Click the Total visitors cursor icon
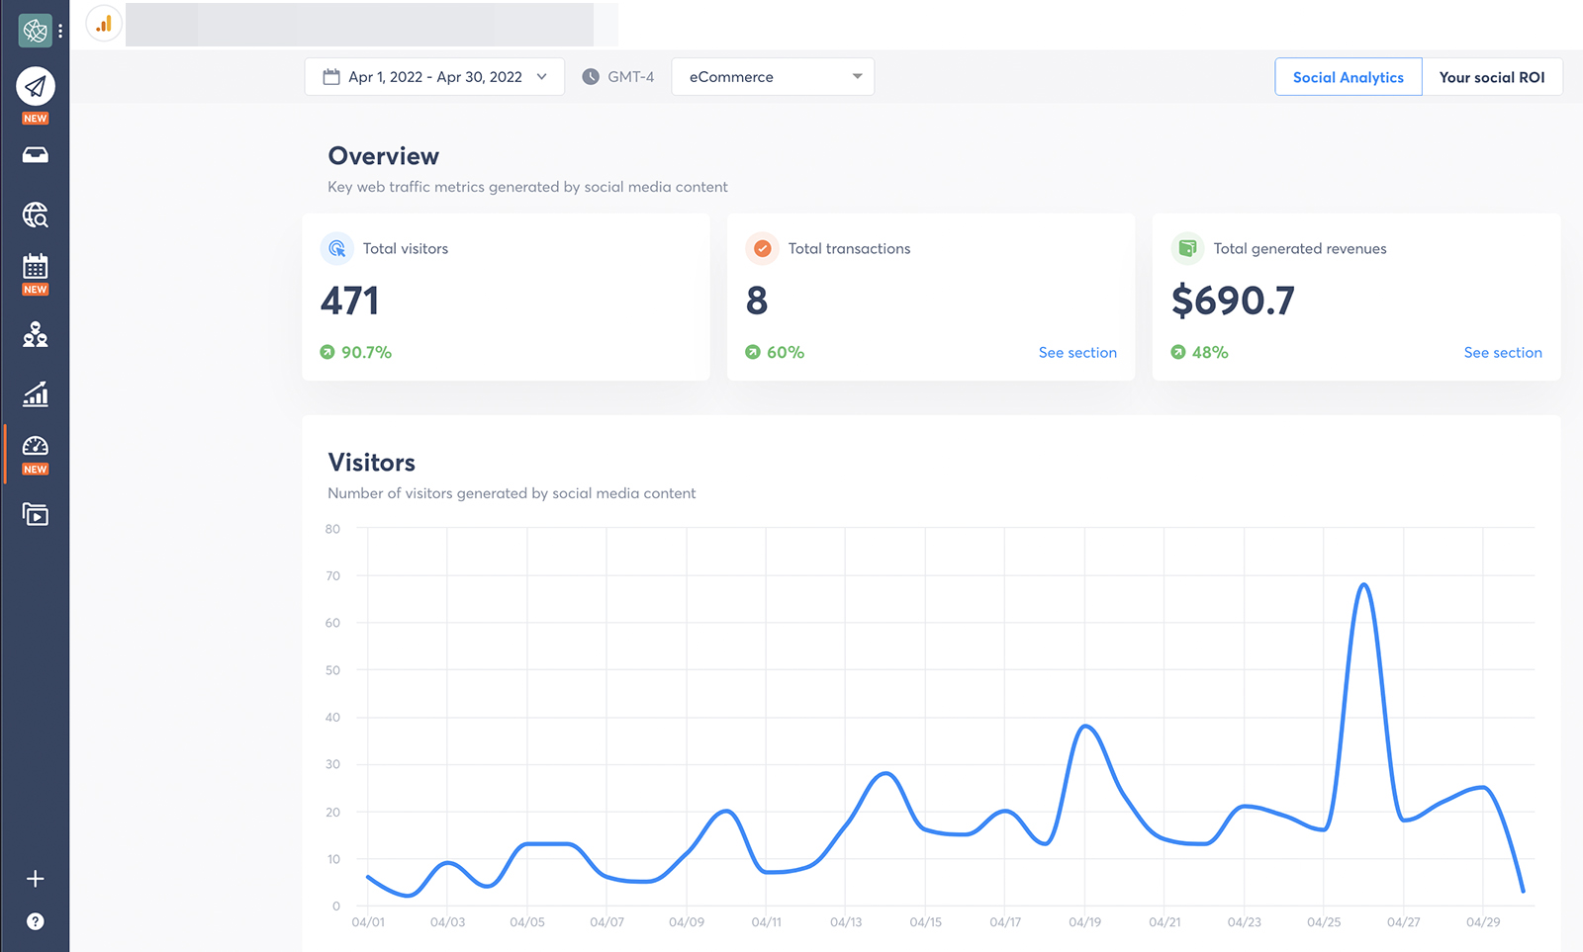Viewport: 1583px width, 952px height. pos(337,248)
